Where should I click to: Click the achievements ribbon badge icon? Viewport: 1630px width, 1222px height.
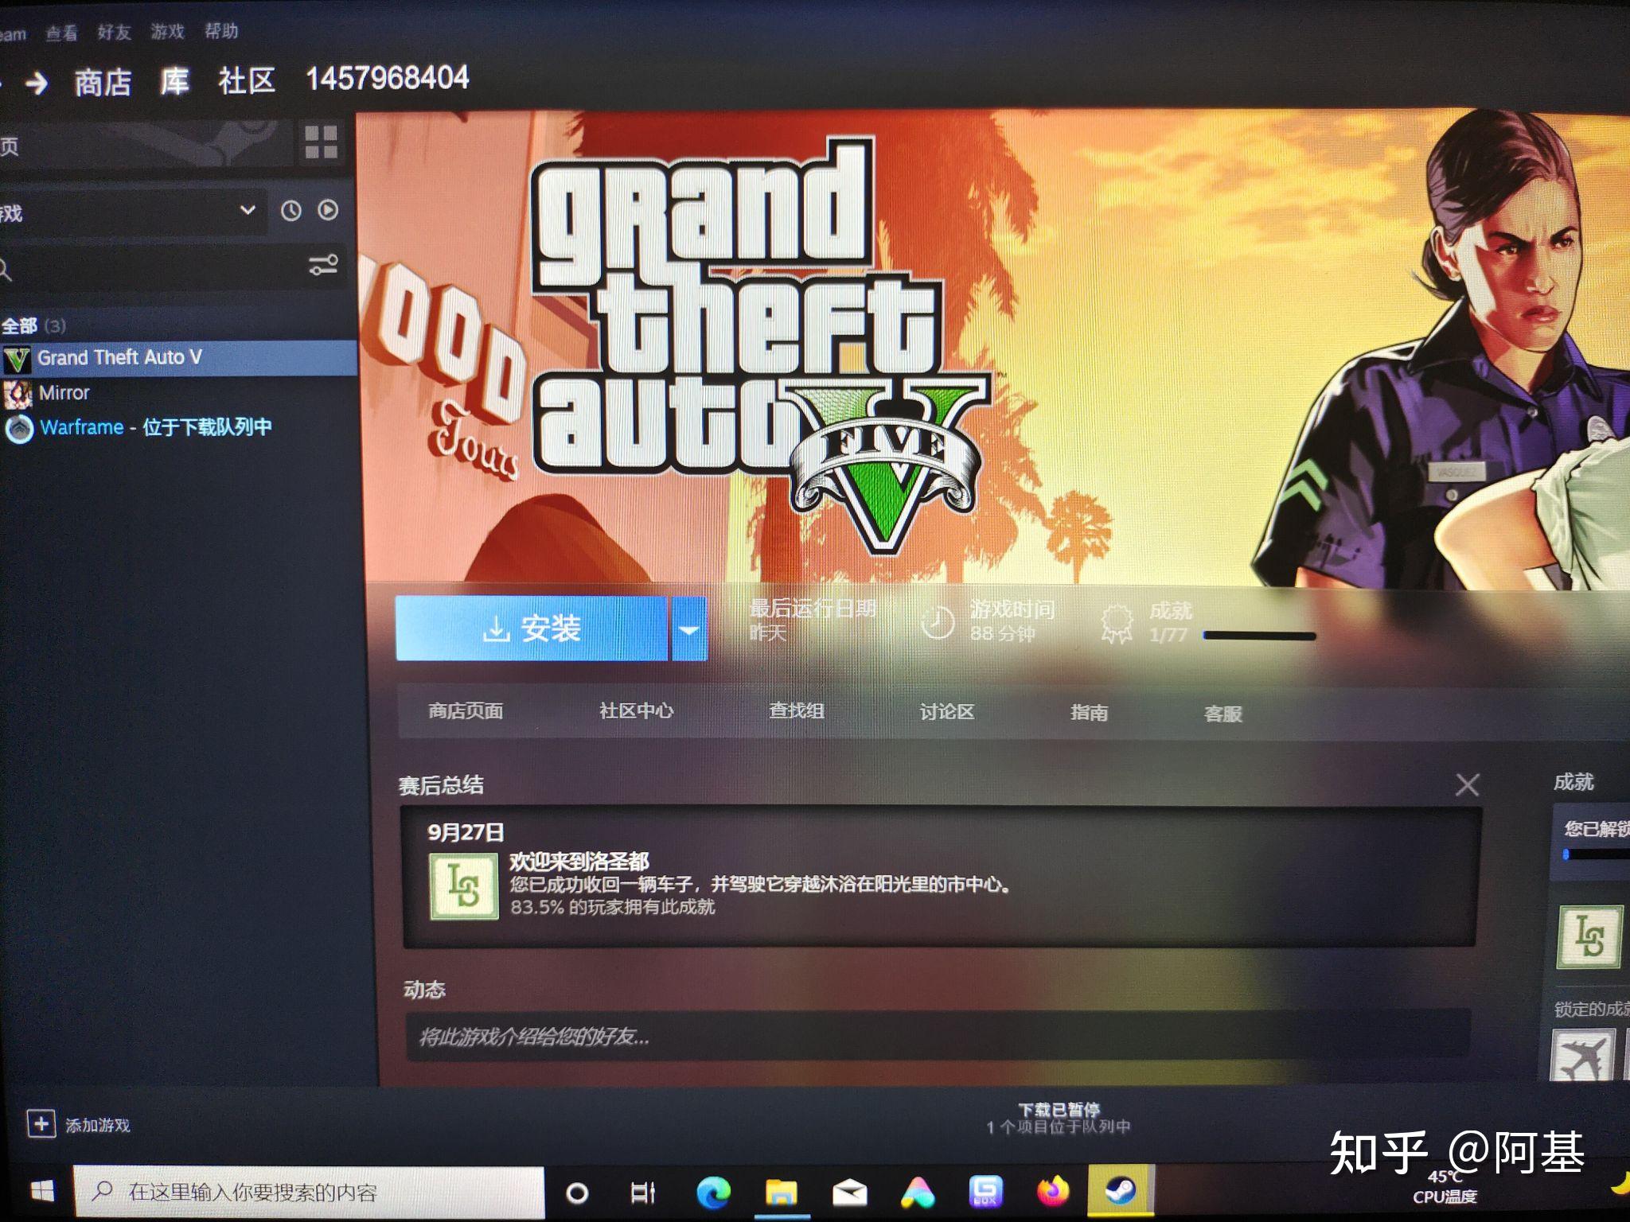tap(1117, 623)
